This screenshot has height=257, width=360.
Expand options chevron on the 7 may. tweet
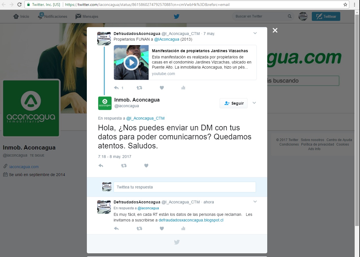click(x=255, y=33)
